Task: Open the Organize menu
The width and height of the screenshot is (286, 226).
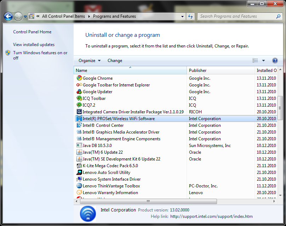Action: pyautogui.click(x=89, y=61)
